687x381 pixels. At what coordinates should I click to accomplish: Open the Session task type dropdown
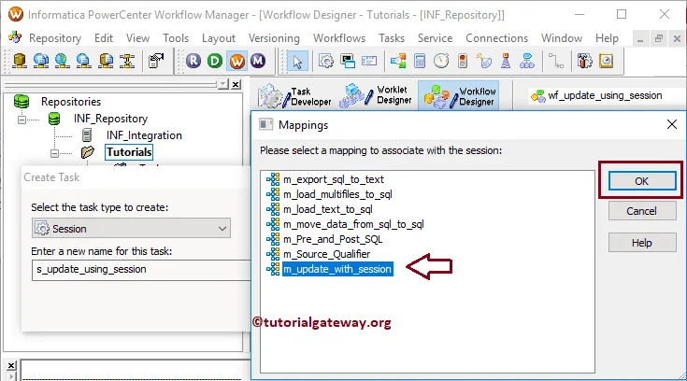[x=131, y=228]
